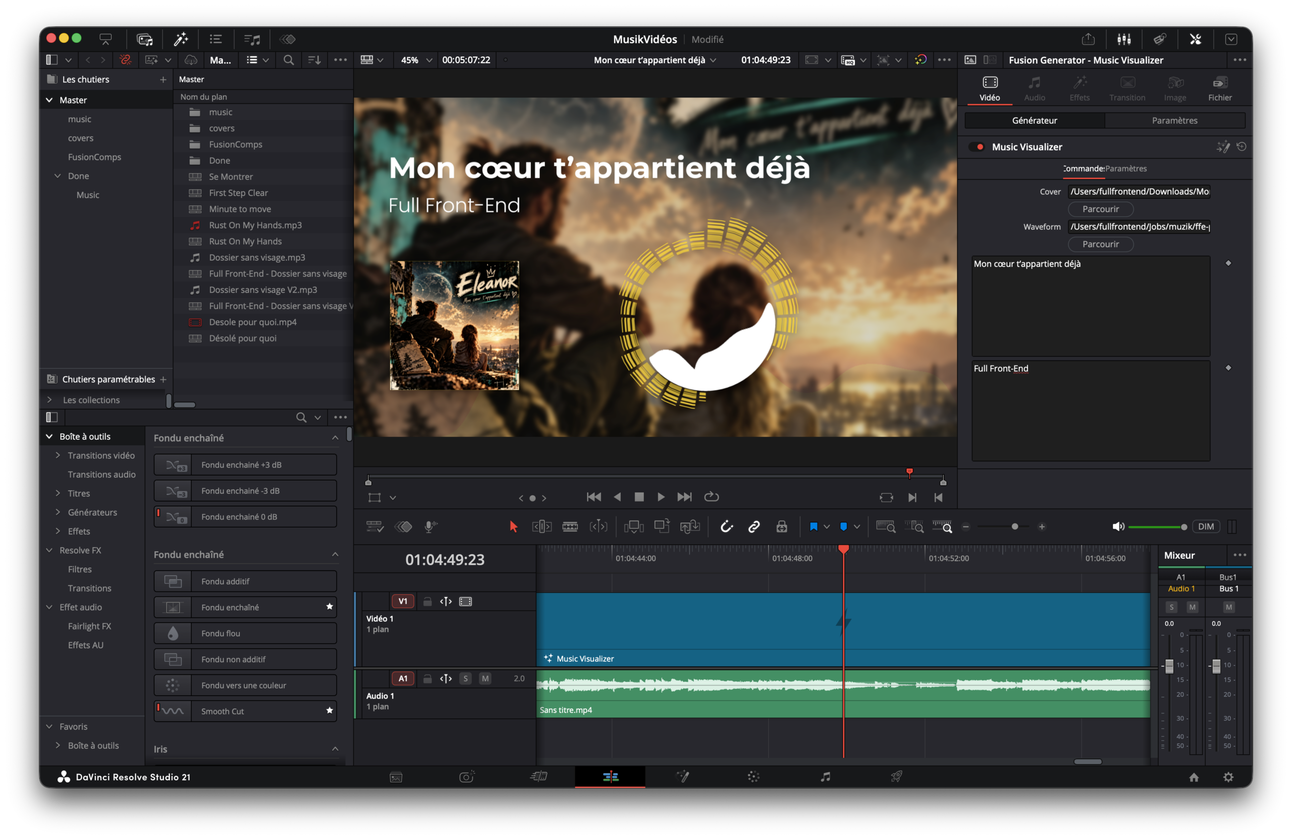
Task: Open the Color page icon
Action: pyautogui.click(x=753, y=776)
